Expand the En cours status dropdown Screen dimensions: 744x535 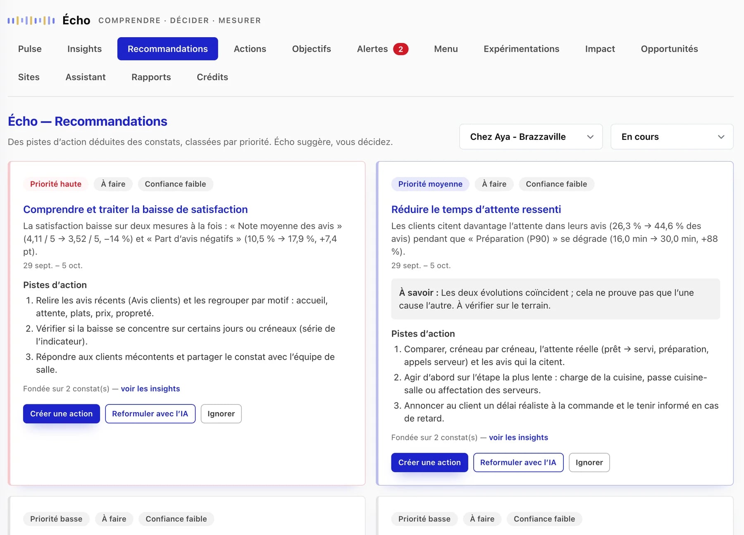point(672,137)
